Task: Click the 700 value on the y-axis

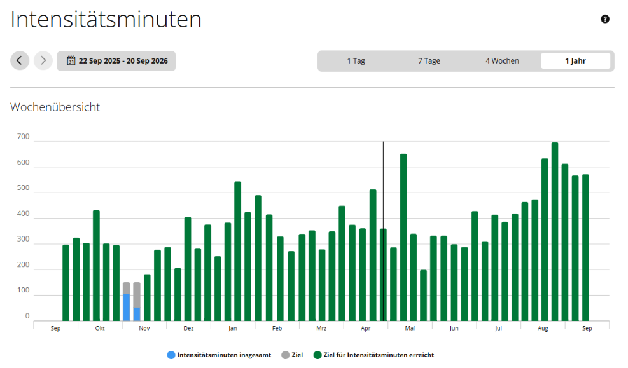Action: pos(24,137)
